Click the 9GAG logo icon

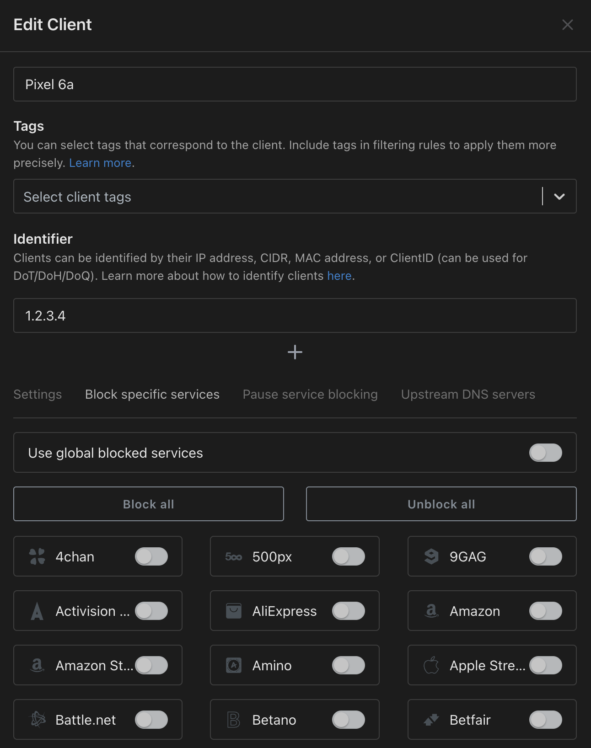431,556
